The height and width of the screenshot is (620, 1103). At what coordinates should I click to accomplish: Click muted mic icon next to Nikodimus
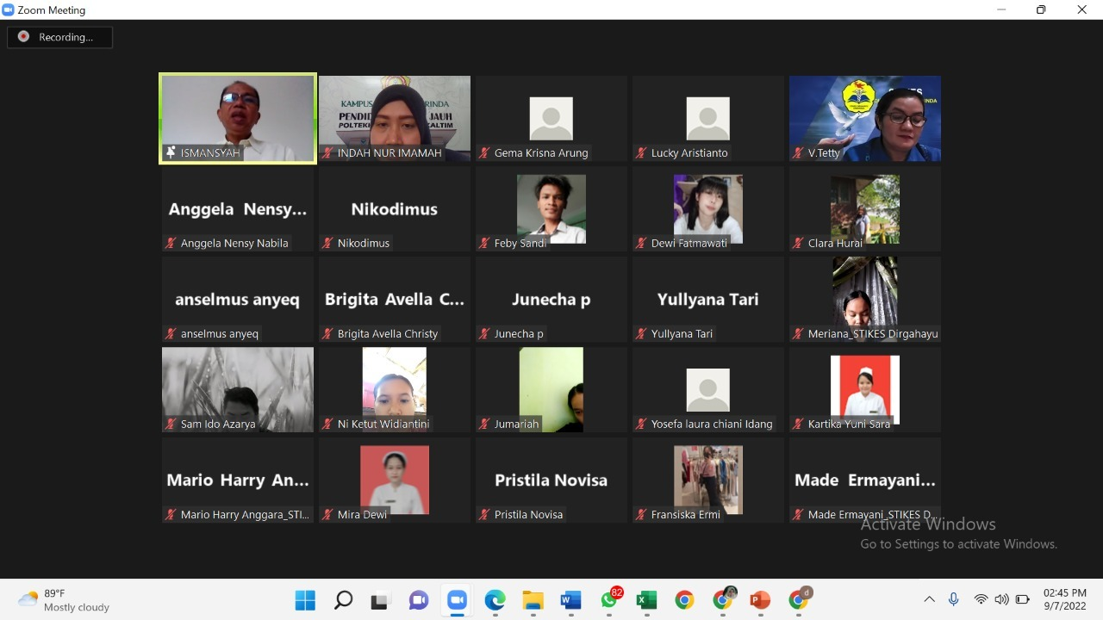327,244
